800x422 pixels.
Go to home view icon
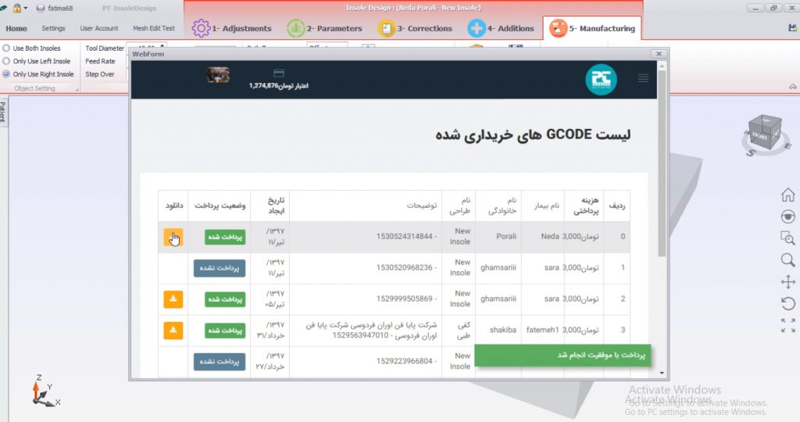787,195
